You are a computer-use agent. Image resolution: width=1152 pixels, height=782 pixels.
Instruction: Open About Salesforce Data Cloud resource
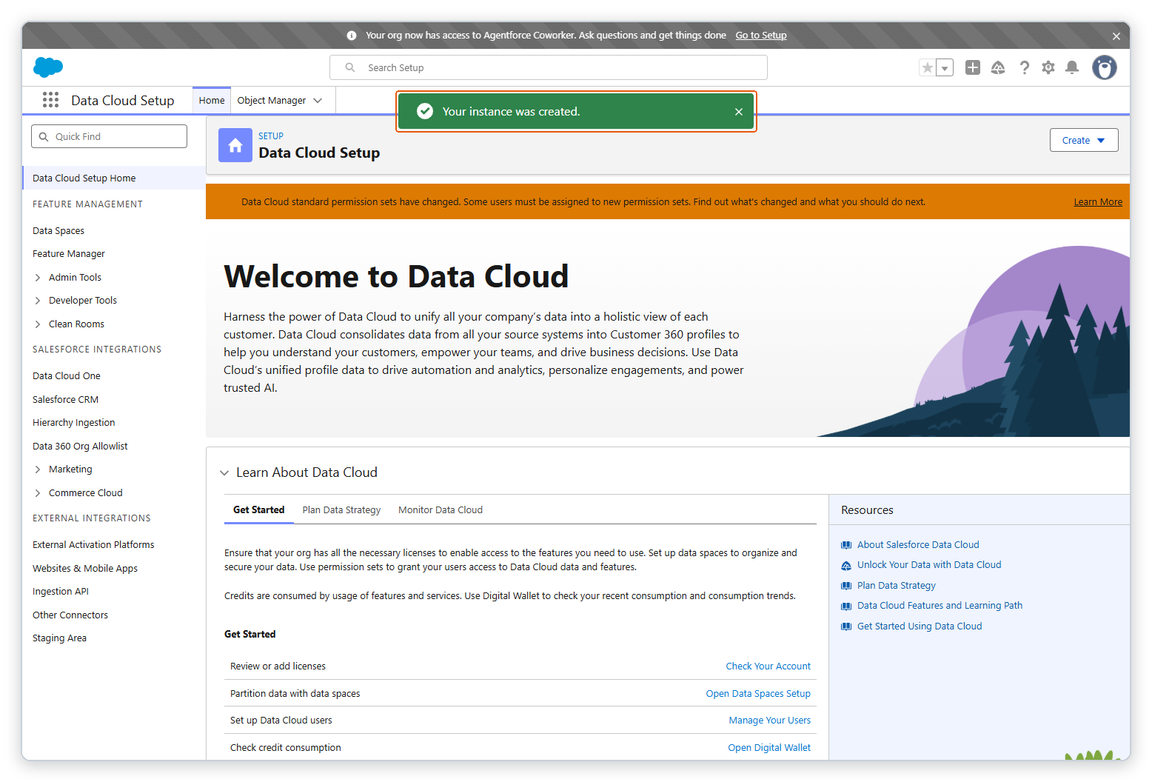[x=918, y=544]
